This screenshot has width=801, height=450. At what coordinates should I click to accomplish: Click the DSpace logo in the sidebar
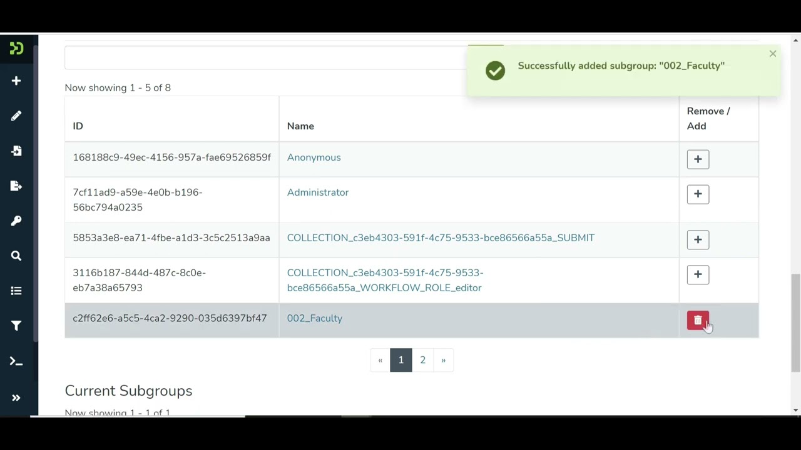(16, 48)
